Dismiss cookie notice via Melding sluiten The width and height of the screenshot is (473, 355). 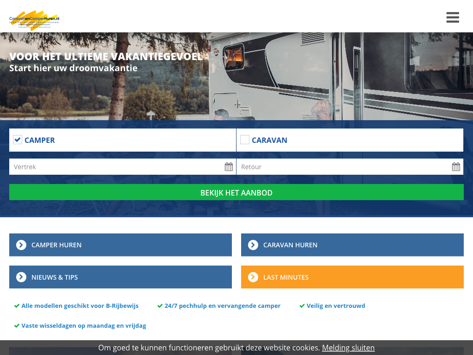pyautogui.click(x=348, y=348)
